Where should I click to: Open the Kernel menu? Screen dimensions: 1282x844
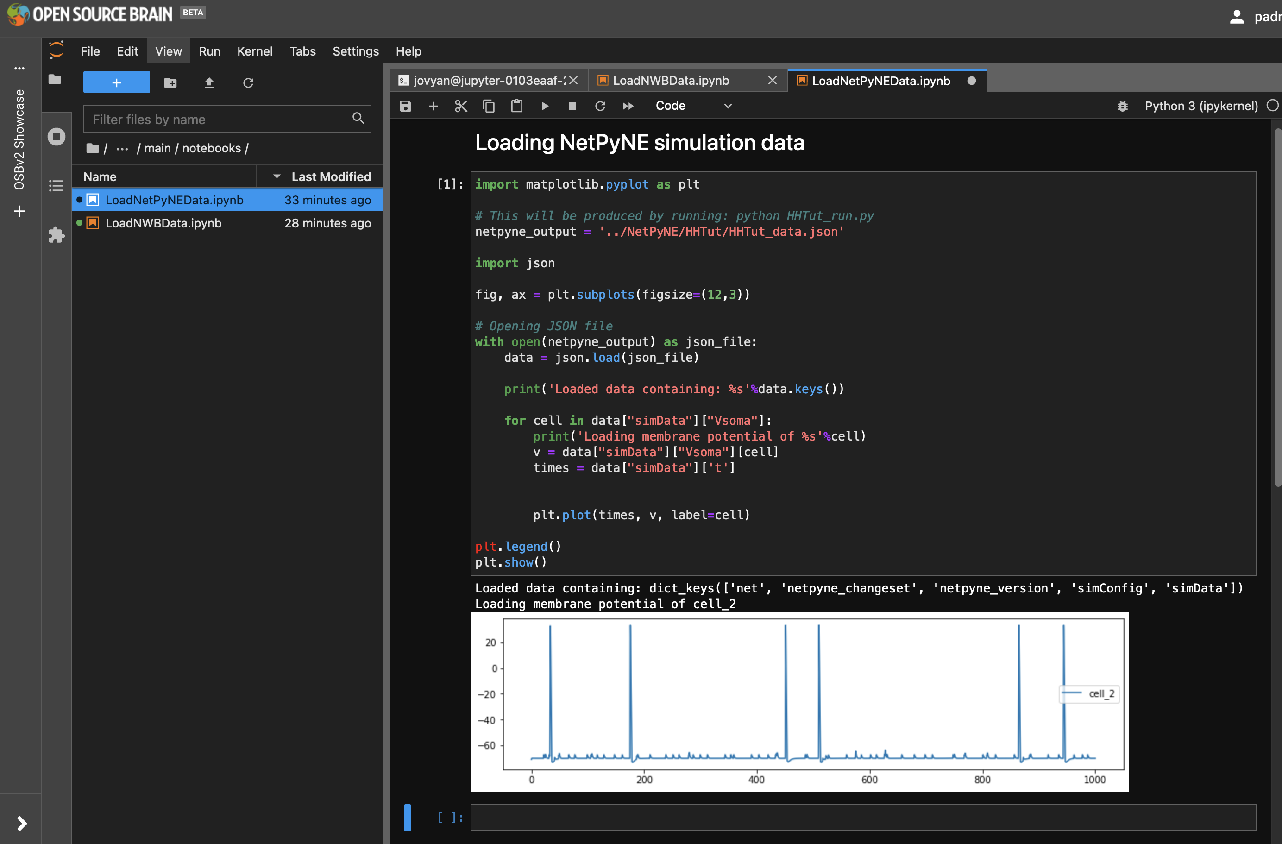click(x=255, y=51)
